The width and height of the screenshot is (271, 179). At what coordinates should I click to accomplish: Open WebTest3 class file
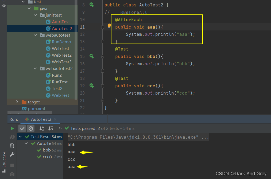click(62, 62)
